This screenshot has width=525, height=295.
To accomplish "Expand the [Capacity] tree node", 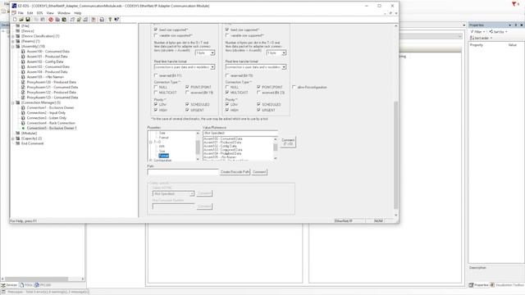I will click(x=13, y=138).
